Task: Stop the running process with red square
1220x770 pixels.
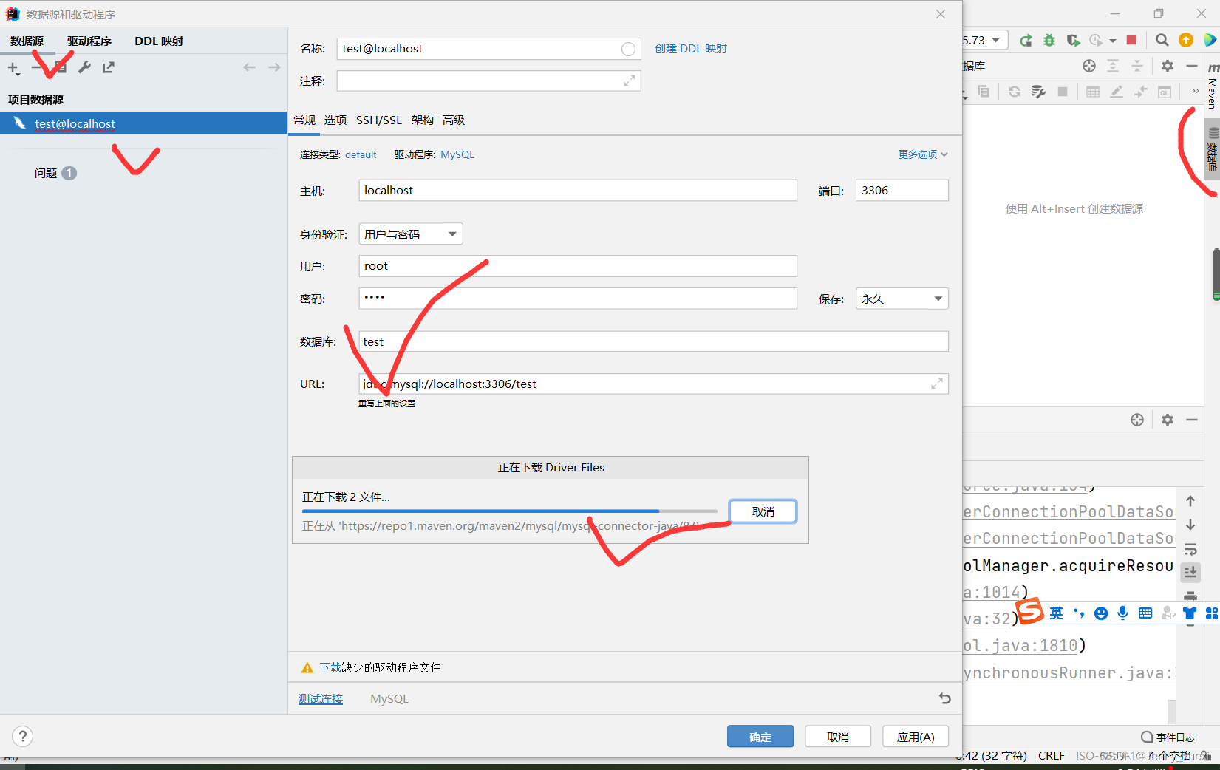Action: coord(1131,40)
